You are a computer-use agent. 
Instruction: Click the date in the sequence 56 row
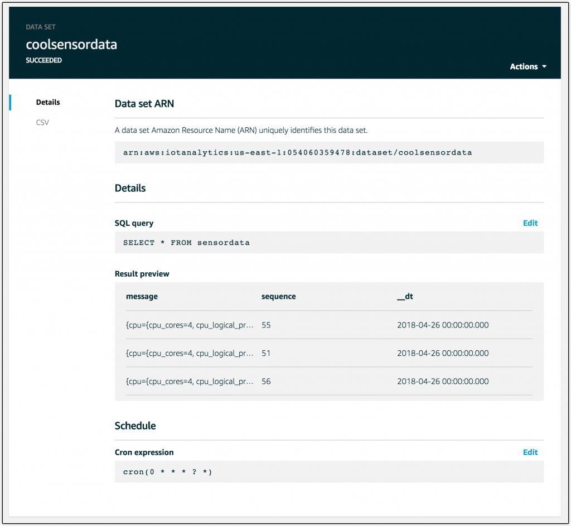(443, 382)
